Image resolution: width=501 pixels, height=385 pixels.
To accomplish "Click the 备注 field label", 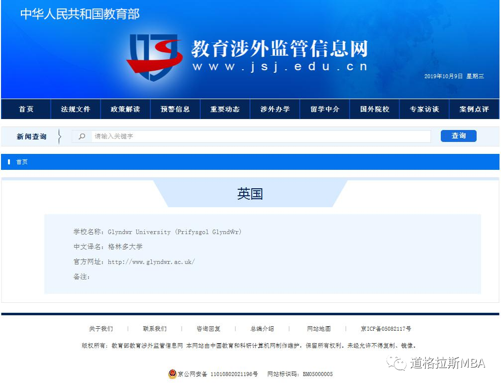I will [x=81, y=276].
